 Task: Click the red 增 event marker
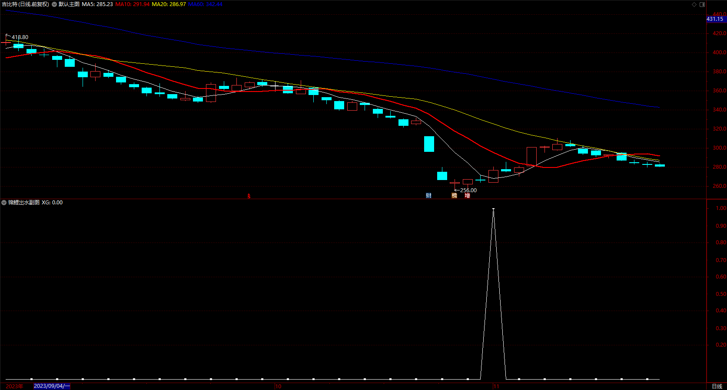click(467, 196)
